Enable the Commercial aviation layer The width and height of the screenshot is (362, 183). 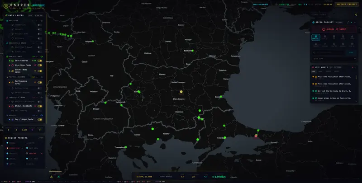point(40,25)
